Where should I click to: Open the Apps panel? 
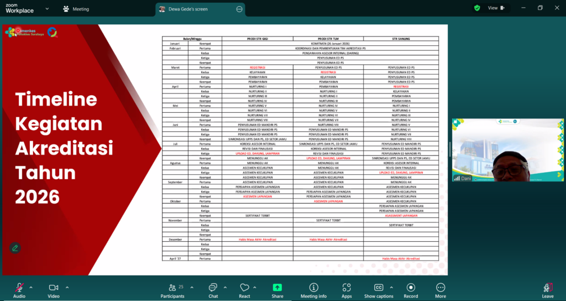point(347,289)
